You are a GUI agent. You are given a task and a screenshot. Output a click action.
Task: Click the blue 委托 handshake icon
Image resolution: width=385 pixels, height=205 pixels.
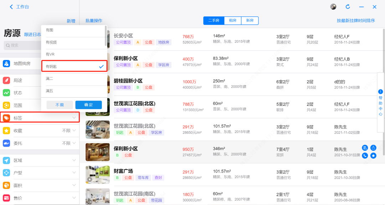point(6,143)
